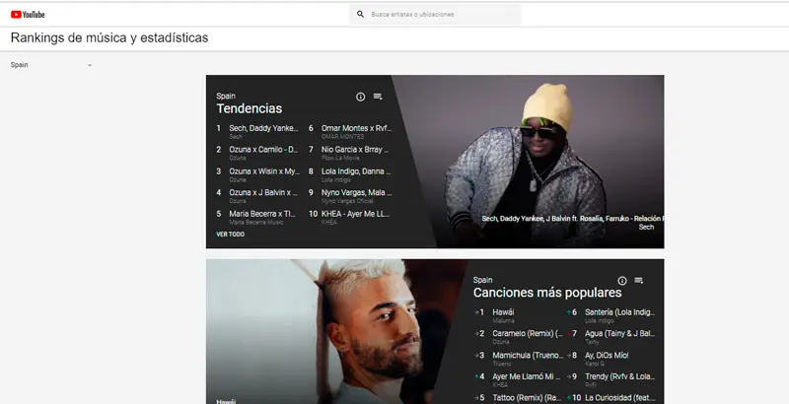Click channel 'OMAR MONTES' under item 6
789x404 pixels.
pos(342,137)
